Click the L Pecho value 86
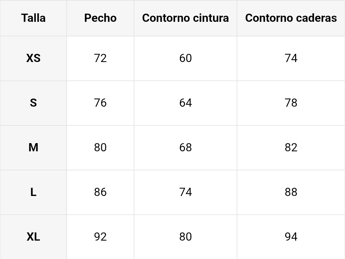345x259 pixels. pos(100,192)
